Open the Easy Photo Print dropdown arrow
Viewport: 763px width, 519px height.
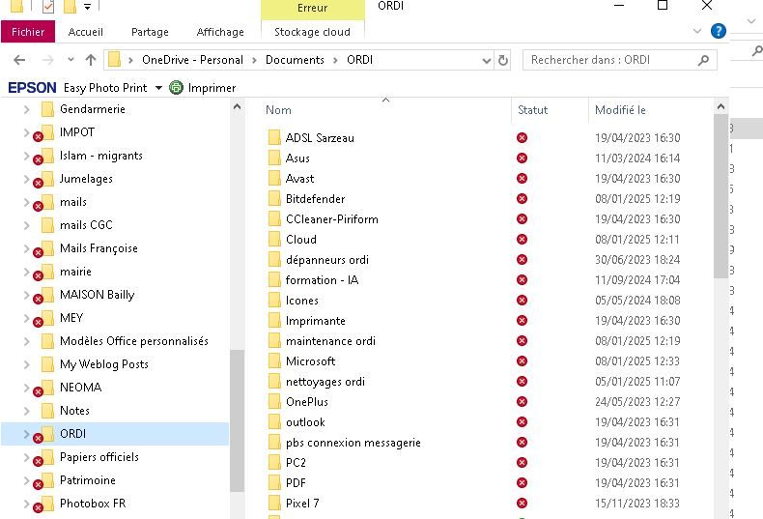(158, 88)
